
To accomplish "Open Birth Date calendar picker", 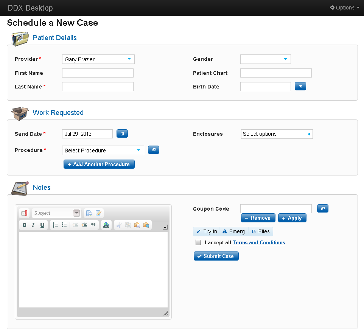I will 300,87.
